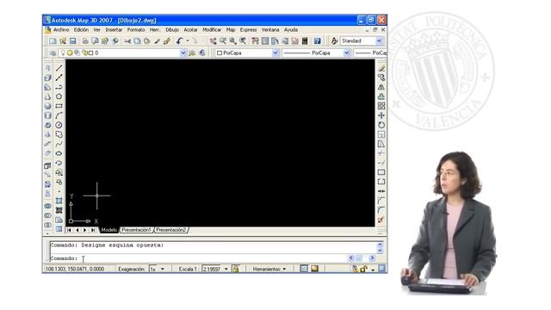Viewport: 551px width, 310px height.
Task: Open the PorCapa color dropdown
Action: [x=275, y=53]
